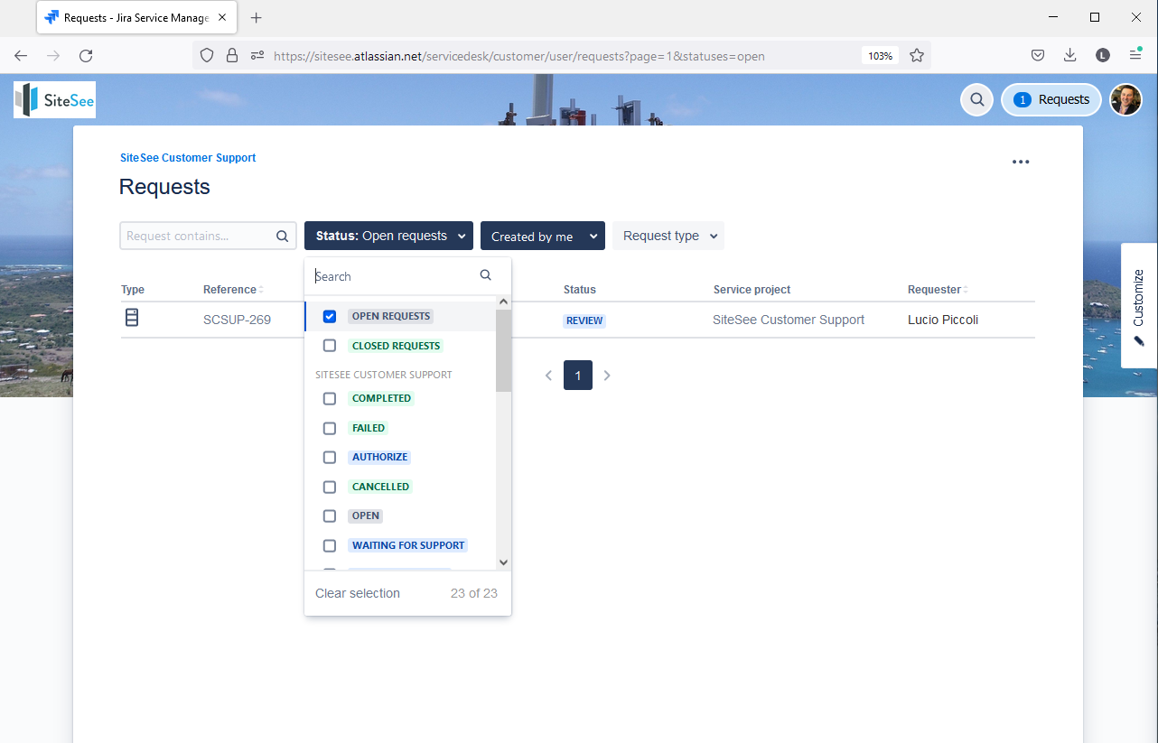This screenshot has width=1158, height=743.
Task: Open the Created by me dropdown
Action: pos(542,236)
